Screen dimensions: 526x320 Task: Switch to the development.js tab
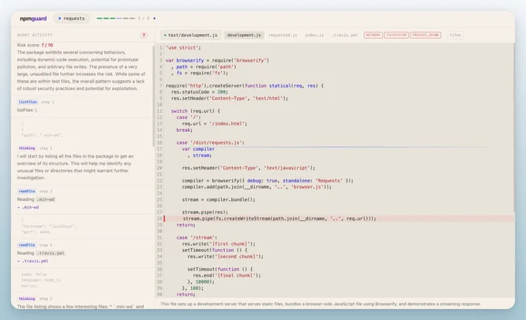pyautogui.click(x=244, y=35)
